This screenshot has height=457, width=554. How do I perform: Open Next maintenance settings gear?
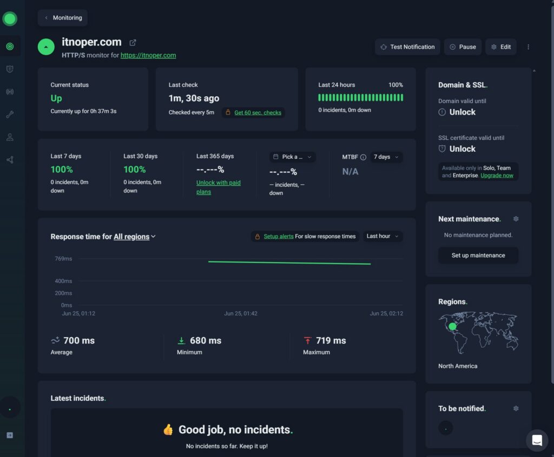(516, 219)
